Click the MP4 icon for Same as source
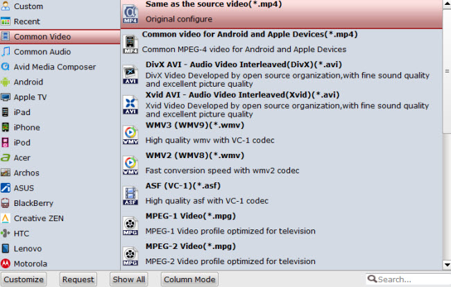Image resolution: width=451 pixels, height=287 pixels. 130,14
